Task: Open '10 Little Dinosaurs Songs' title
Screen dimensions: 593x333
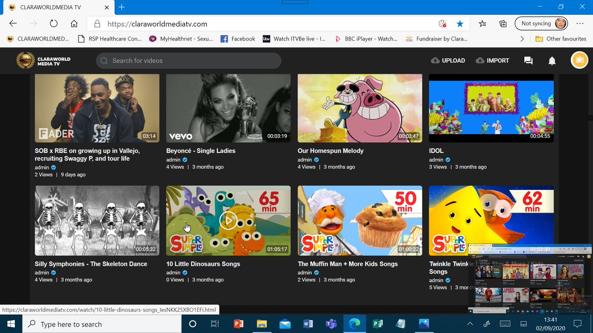Action: pyautogui.click(x=203, y=264)
